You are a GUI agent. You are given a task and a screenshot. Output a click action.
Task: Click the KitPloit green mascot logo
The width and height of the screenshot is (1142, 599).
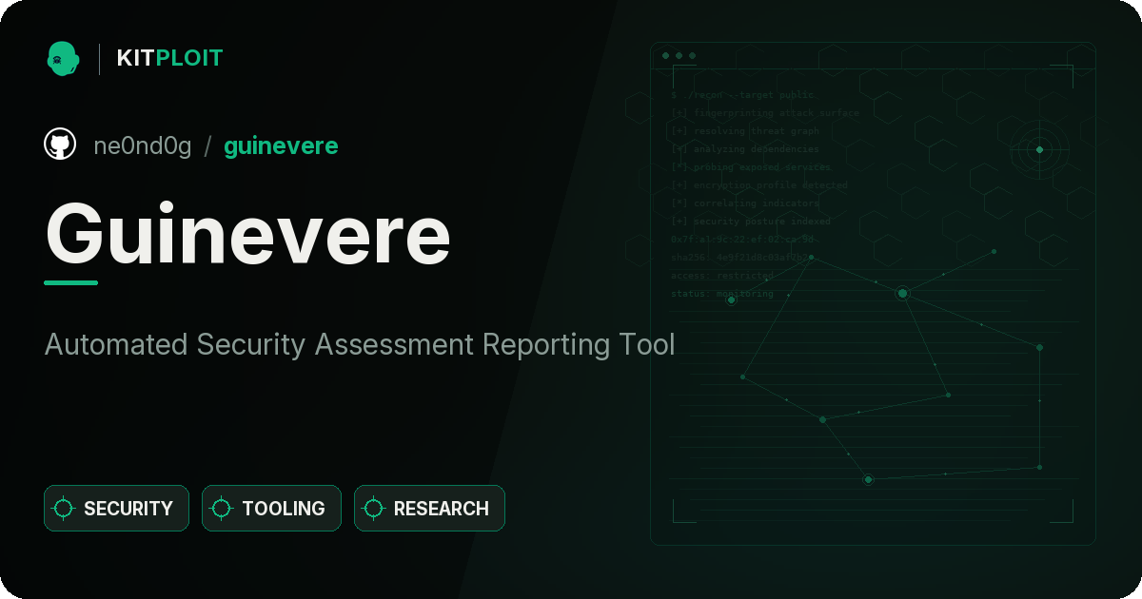point(63,58)
